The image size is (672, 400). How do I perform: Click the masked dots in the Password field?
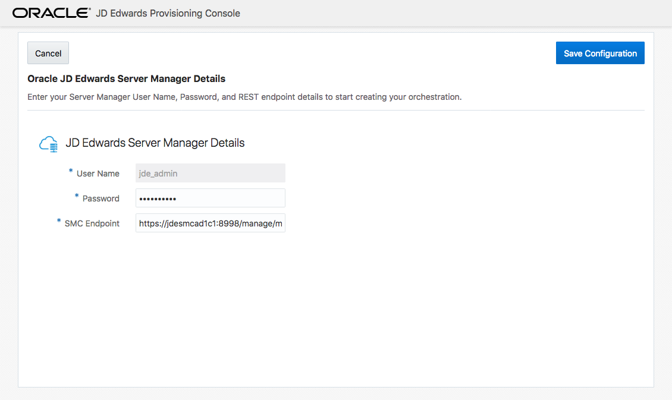[158, 199]
